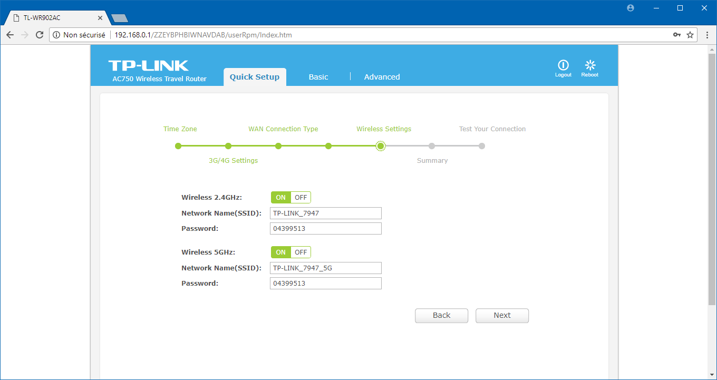717x380 pixels.
Task: Click the Back button
Action: (x=441, y=315)
